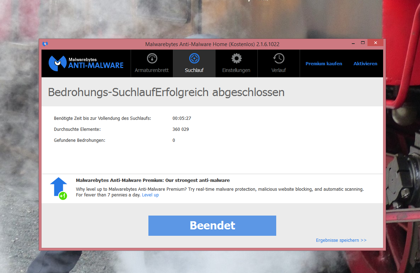The width and height of the screenshot is (420, 273).
Task: Go to the Verlauf tab
Action: 279,63
